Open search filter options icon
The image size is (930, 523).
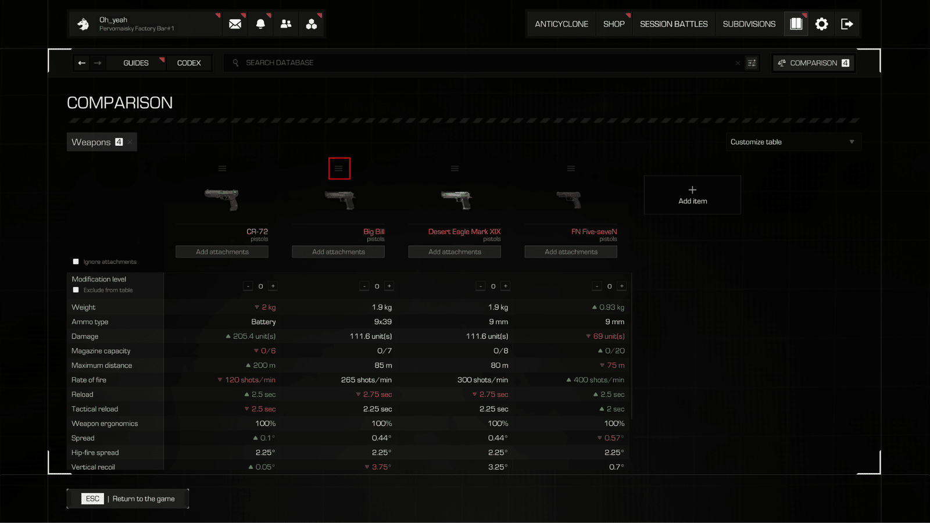[752, 63]
